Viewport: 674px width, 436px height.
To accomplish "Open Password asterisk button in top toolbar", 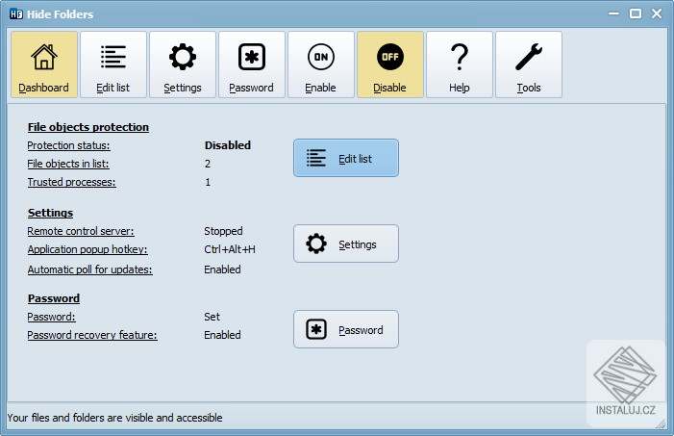I will [x=252, y=64].
